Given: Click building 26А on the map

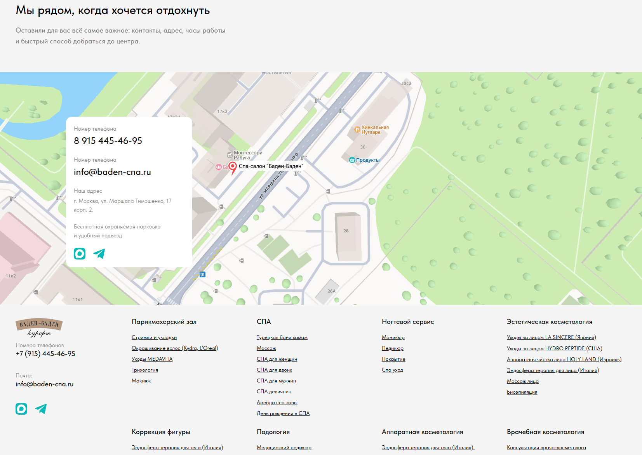Looking at the screenshot, I should pyautogui.click(x=331, y=291).
